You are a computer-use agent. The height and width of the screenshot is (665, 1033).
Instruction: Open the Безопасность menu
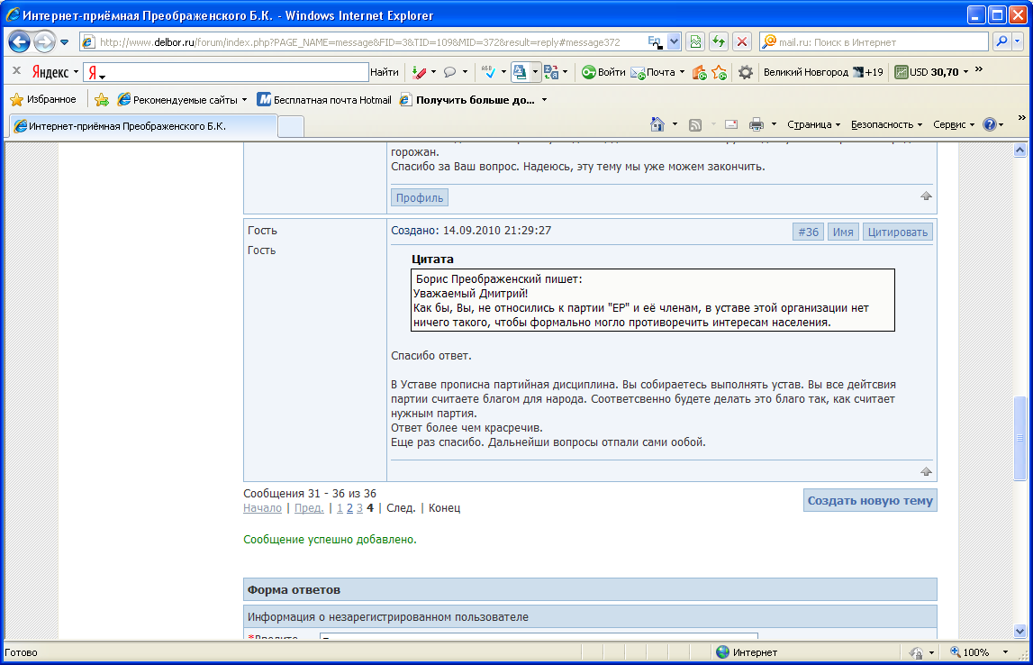click(886, 124)
